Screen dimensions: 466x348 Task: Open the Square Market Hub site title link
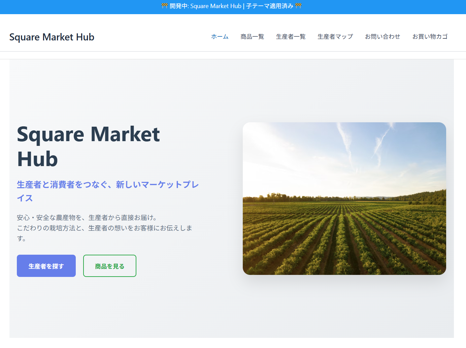(52, 37)
